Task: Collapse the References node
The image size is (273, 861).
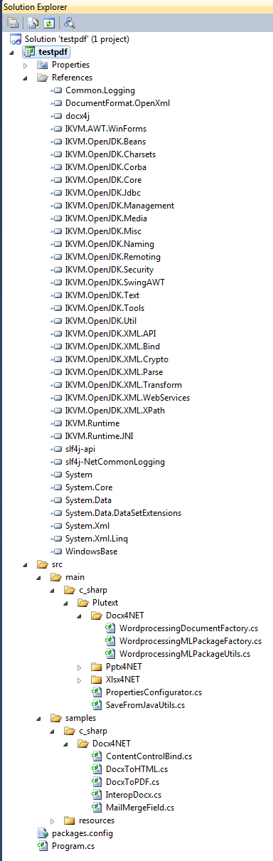Action: point(25,78)
